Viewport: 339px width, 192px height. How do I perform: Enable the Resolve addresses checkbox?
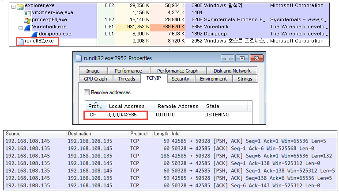[87, 92]
